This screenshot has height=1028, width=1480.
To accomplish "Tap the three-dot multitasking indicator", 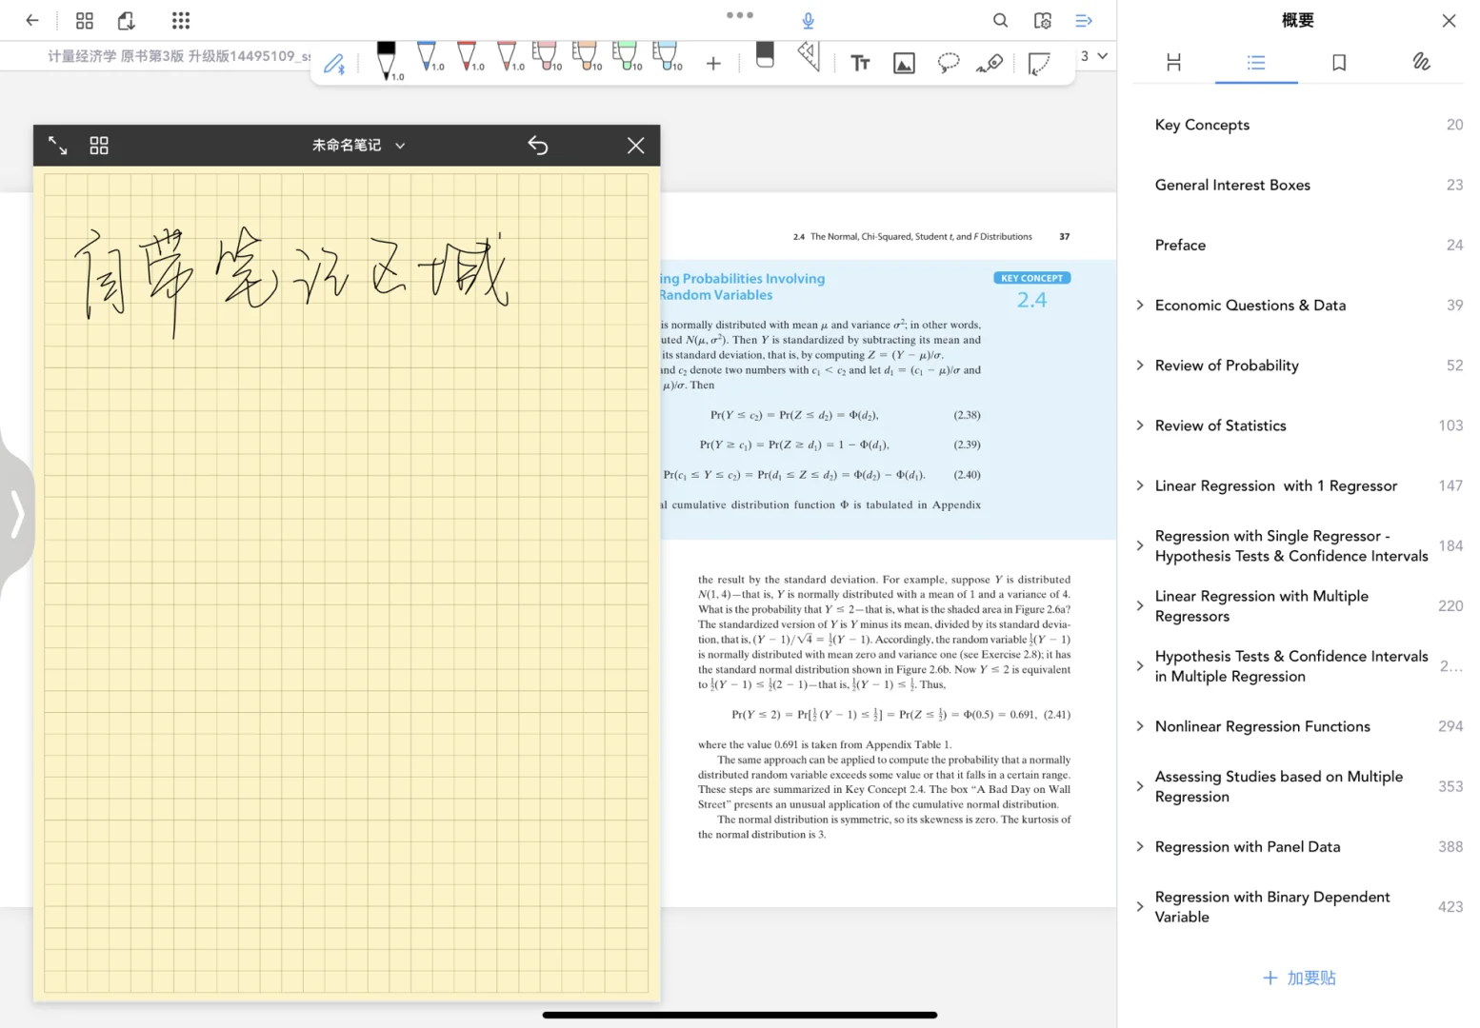I will tap(739, 15).
